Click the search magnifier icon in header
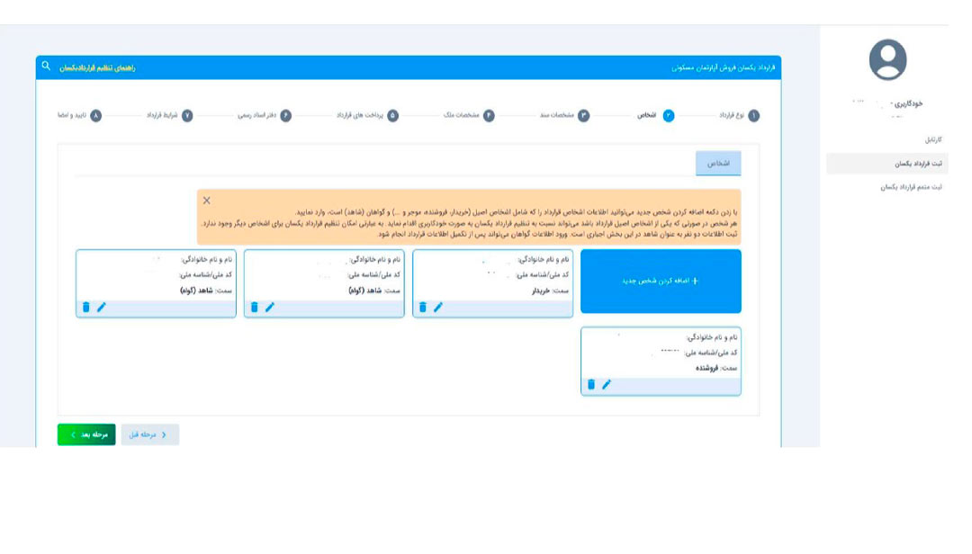 (x=46, y=67)
